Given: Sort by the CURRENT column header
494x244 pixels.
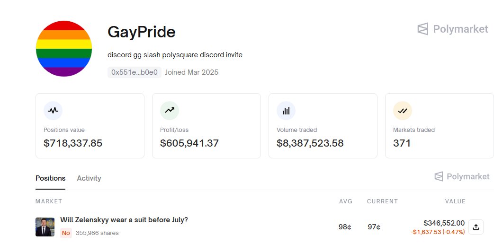Looking at the screenshot, I should click(x=383, y=201).
